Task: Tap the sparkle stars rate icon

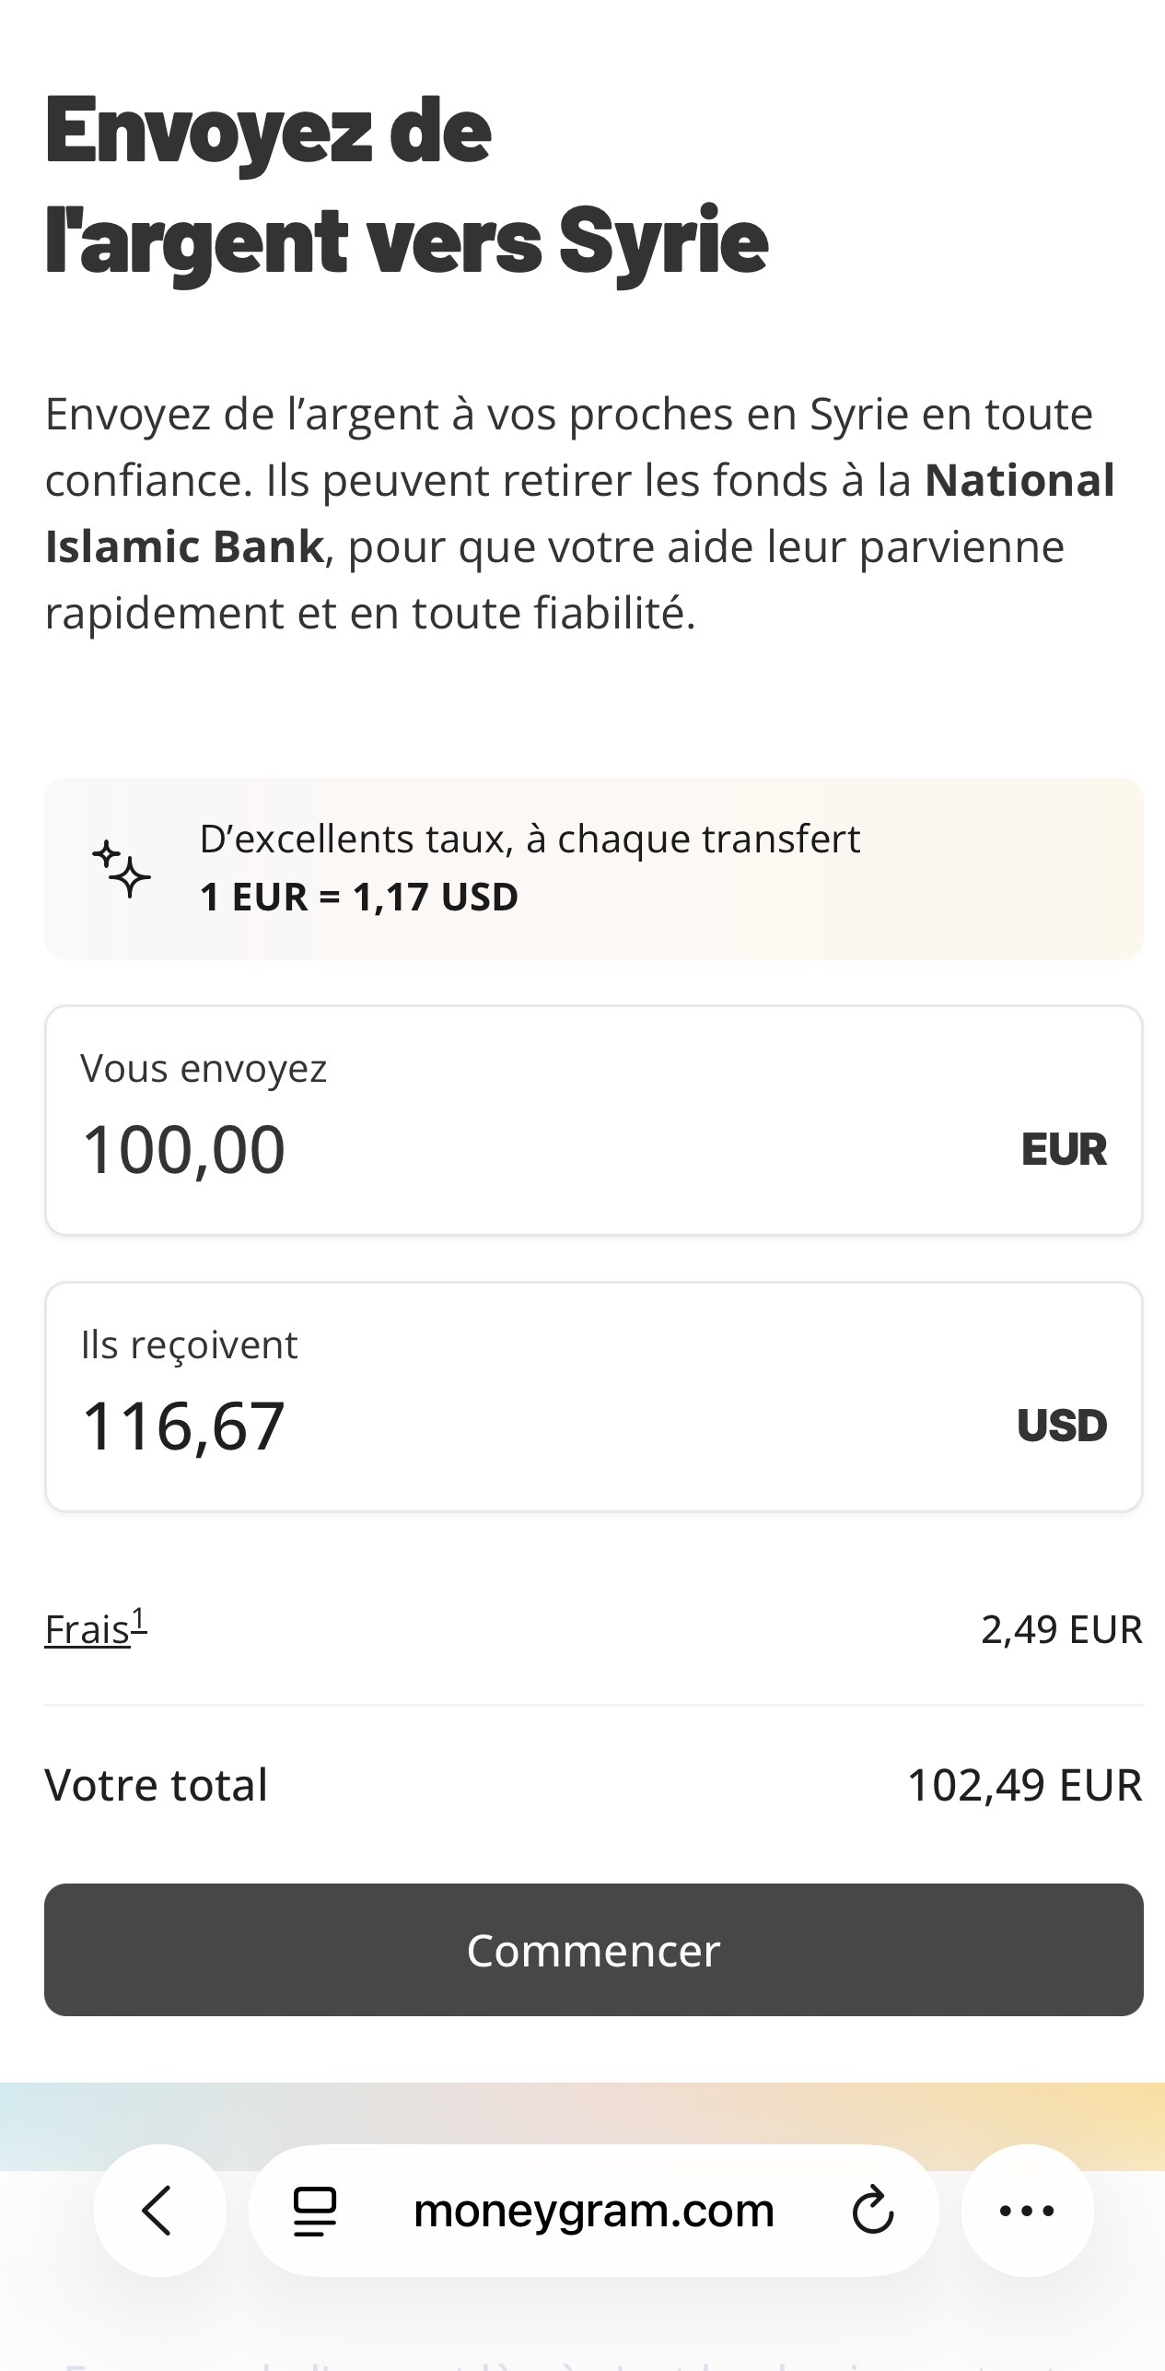Action: point(122,868)
